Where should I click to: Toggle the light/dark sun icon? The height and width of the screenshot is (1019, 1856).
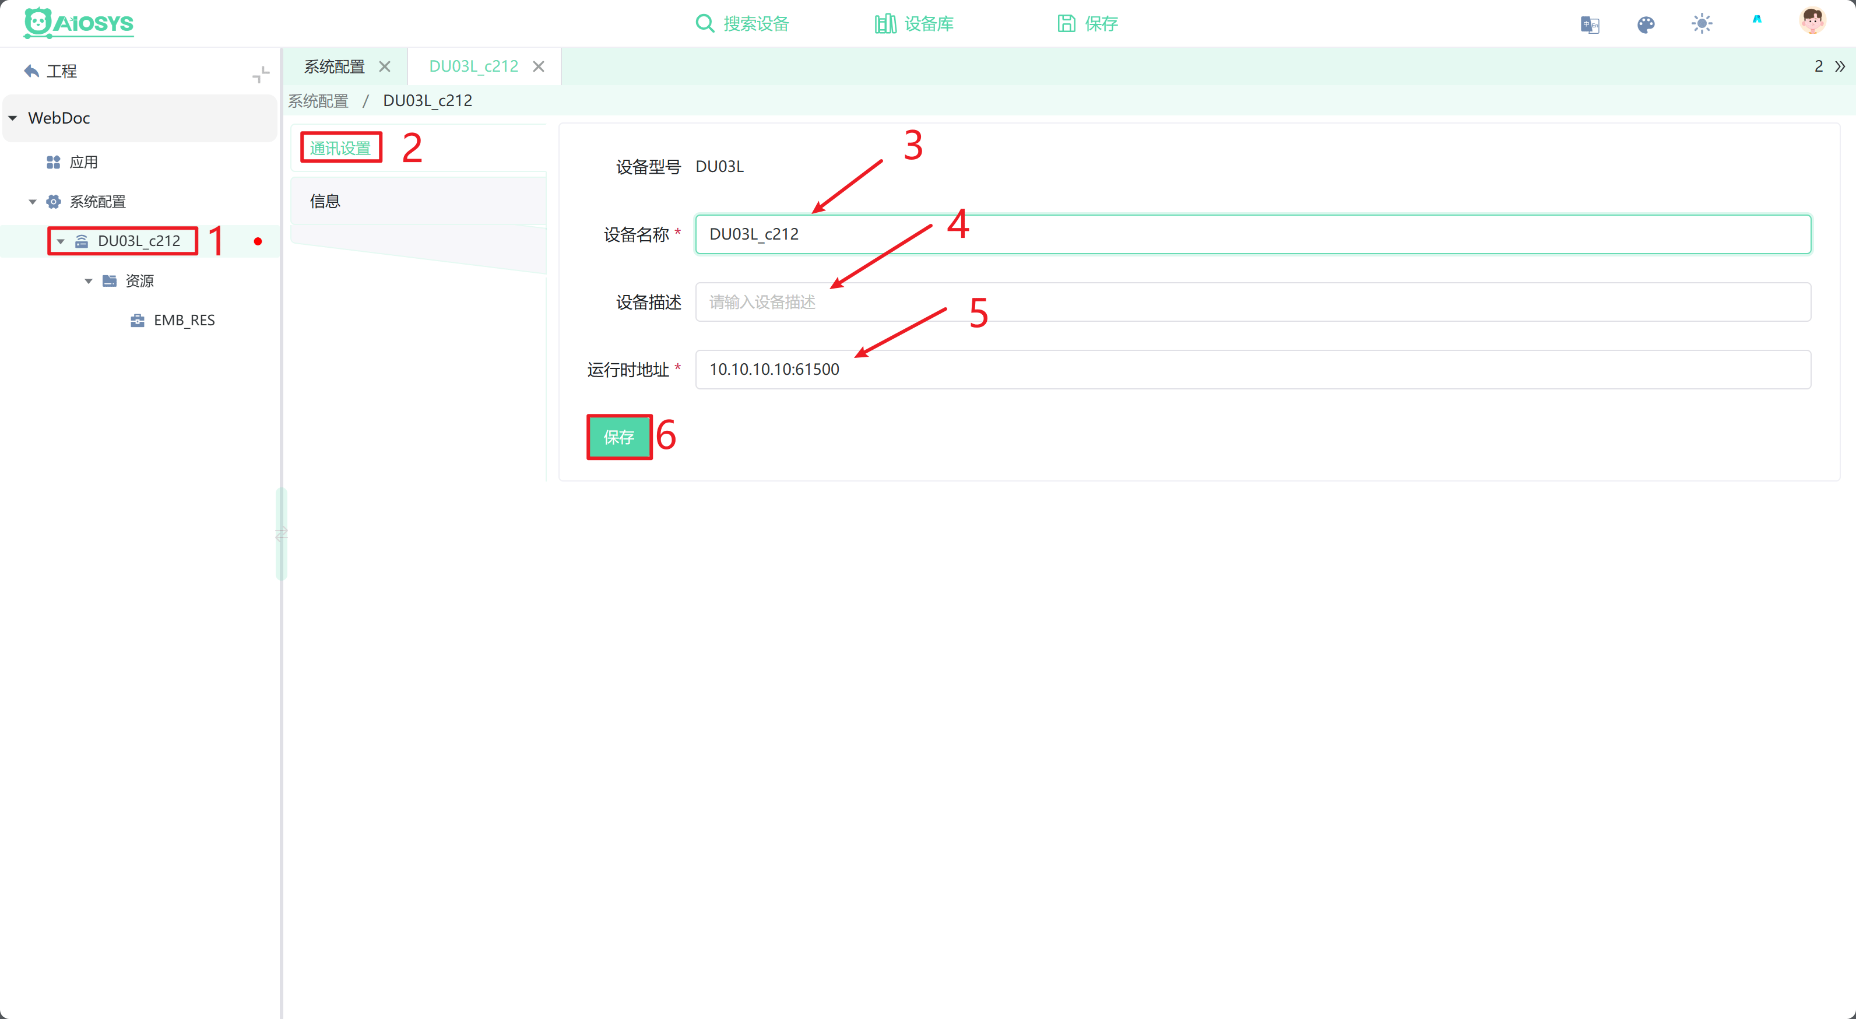(x=1702, y=24)
